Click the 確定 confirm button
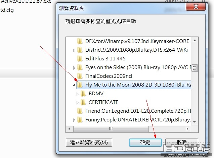Screen dimensions: 214x158 (145, 143)
